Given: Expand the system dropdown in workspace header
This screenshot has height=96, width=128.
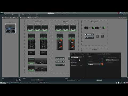Looking at the screenshot, I should [x=37, y=18].
